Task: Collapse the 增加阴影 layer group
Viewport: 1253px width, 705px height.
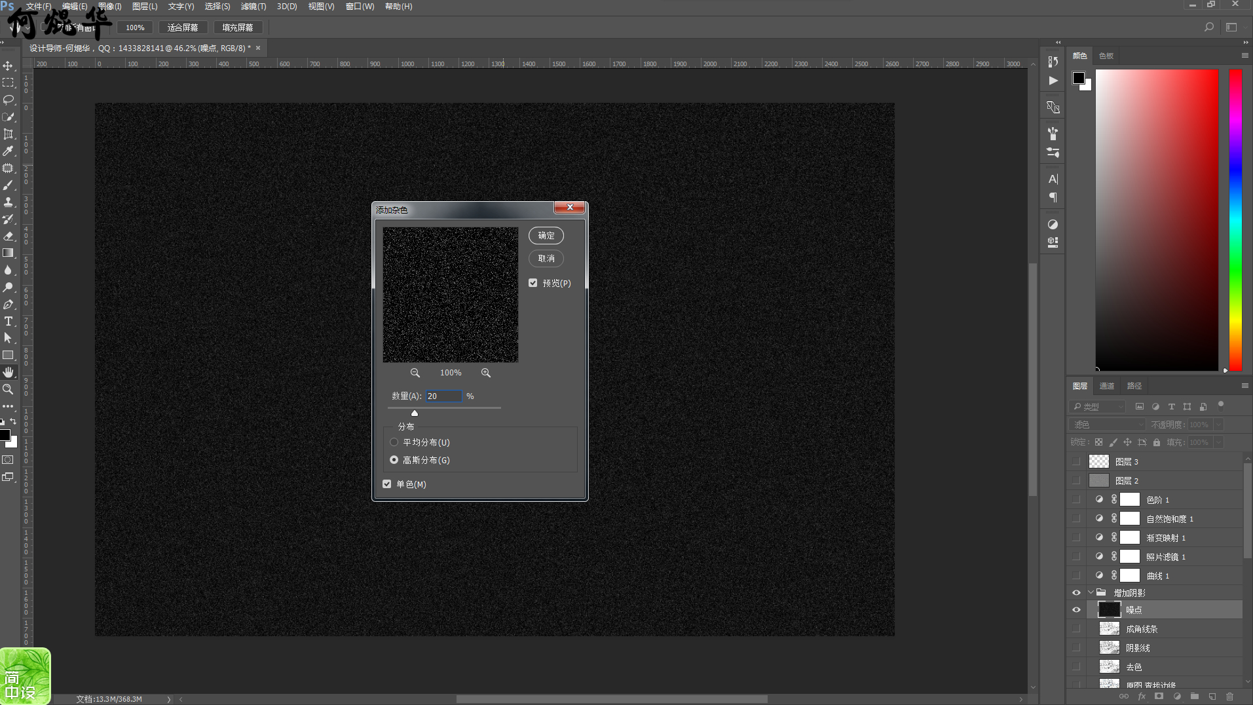Action: pos(1091,592)
